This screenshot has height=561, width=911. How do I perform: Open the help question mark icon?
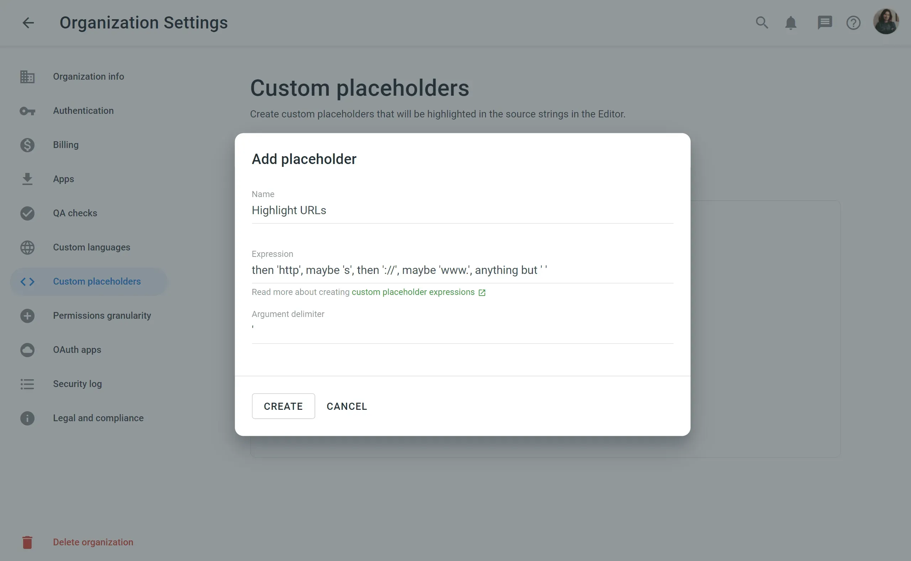click(x=853, y=23)
